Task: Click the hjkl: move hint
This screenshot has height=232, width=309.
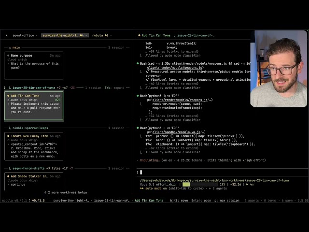Action: [179, 201]
